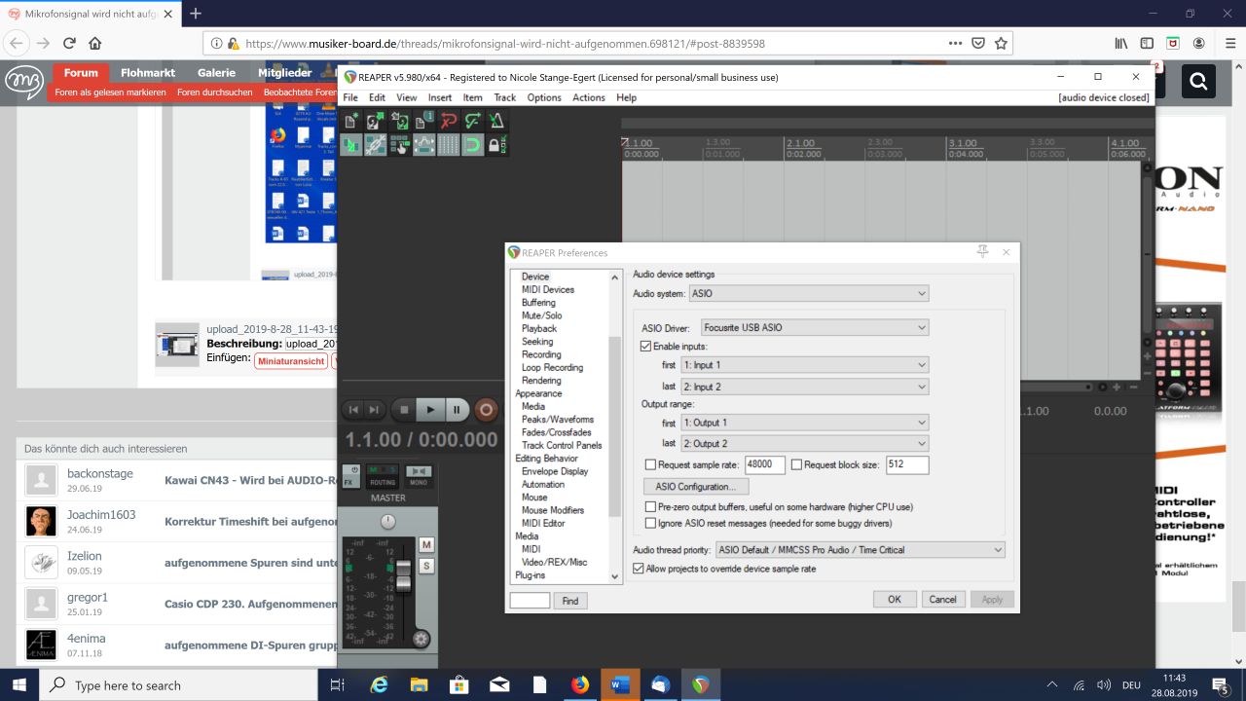The width and height of the screenshot is (1246, 701).
Task: Toggle Enable inputs checkbox
Action: 646,346
